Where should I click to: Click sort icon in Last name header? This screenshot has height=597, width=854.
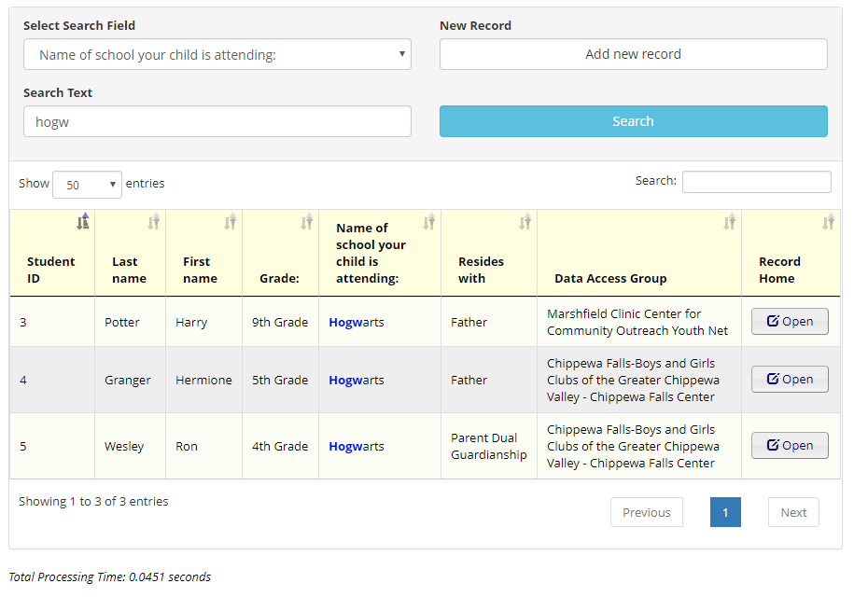(x=154, y=221)
